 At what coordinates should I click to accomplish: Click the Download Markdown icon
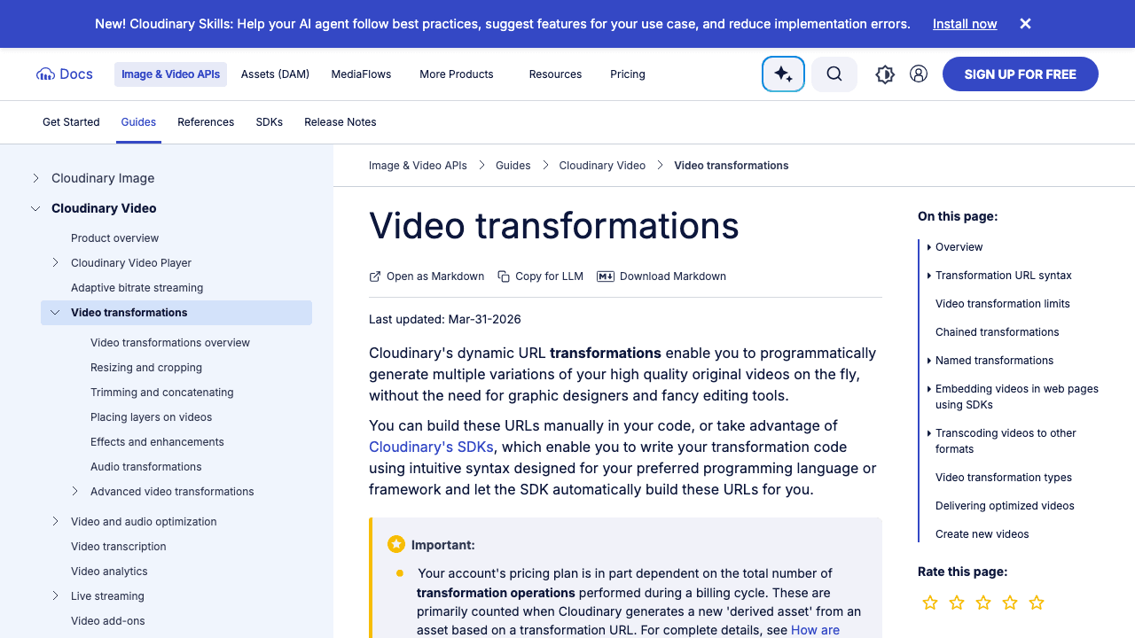606,276
